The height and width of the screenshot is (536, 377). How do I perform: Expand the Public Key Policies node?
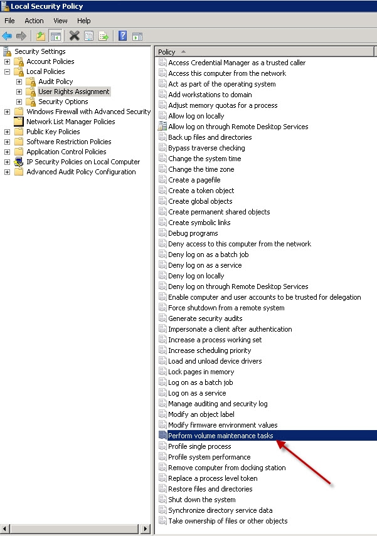coord(7,132)
